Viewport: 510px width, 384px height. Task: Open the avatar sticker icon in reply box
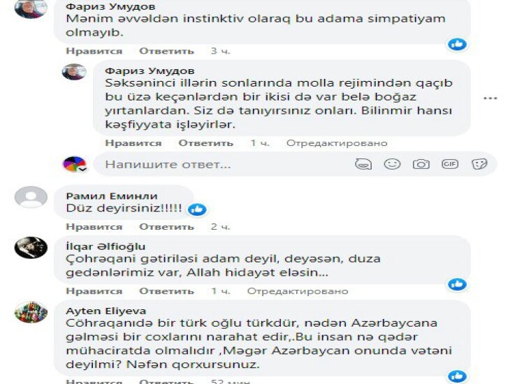363,164
